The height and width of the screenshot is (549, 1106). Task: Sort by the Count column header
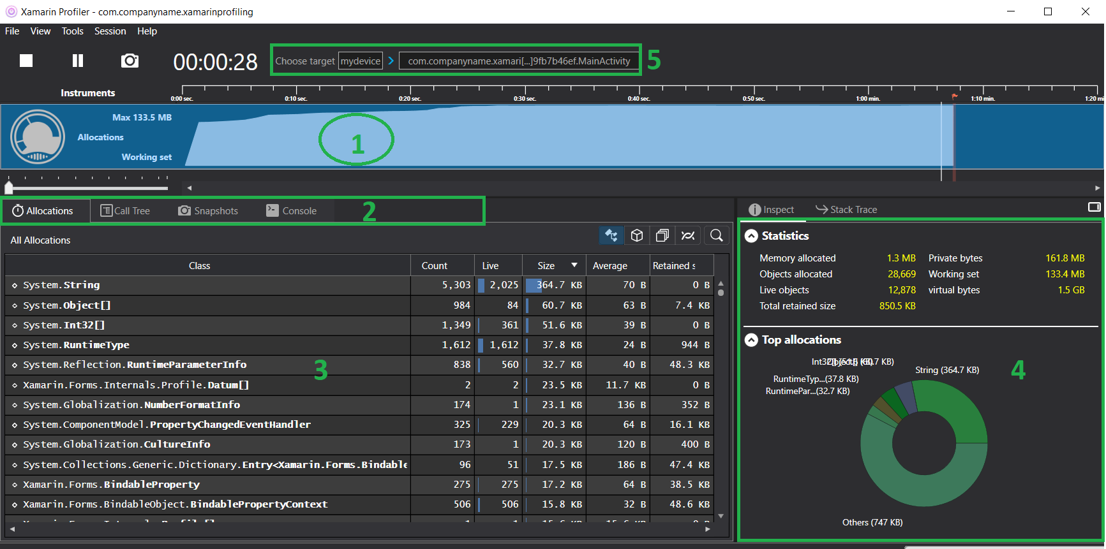pos(442,266)
